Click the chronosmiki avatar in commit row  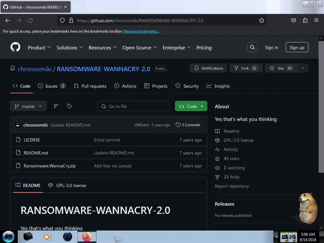(x=18, y=125)
